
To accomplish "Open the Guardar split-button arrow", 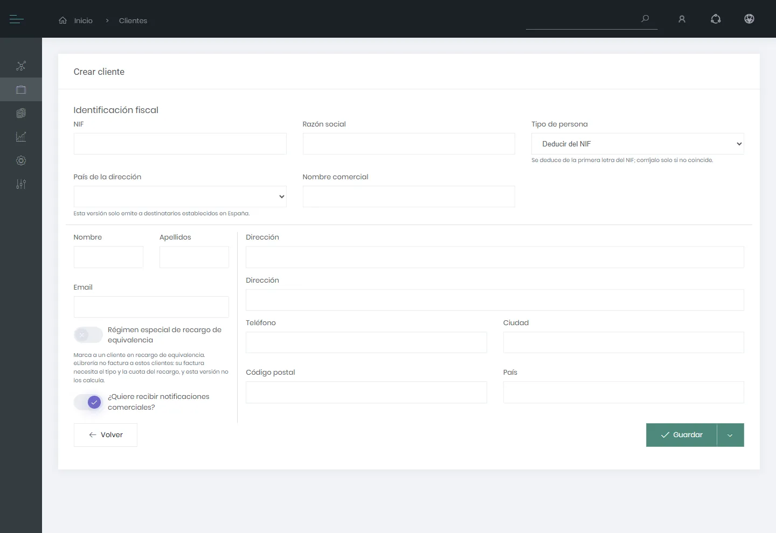I will click(x=730, y=435).
